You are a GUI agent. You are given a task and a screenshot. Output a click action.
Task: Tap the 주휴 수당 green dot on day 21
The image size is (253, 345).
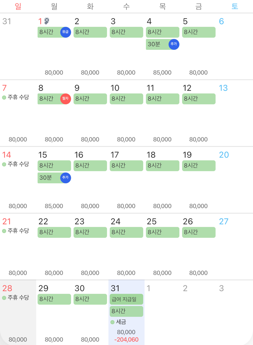[x=4, y=231]
